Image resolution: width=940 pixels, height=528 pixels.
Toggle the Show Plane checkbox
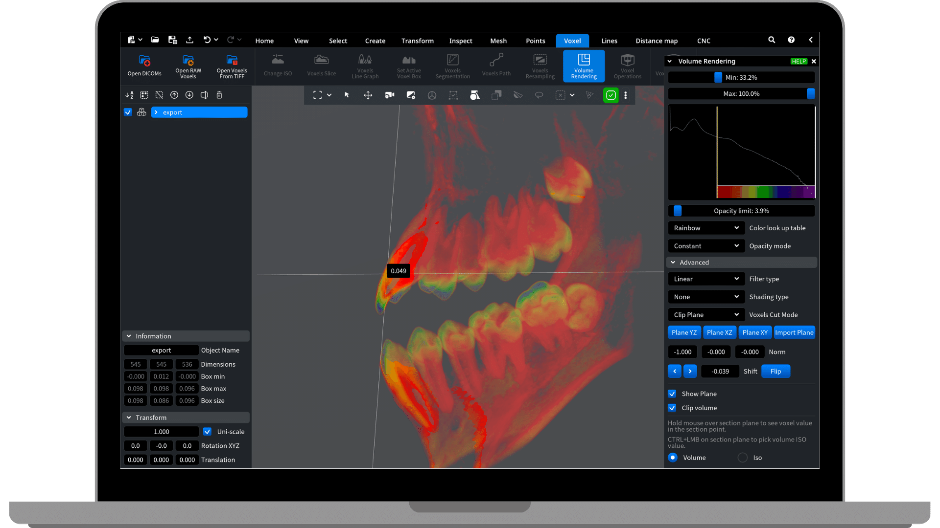pos(672,394)
